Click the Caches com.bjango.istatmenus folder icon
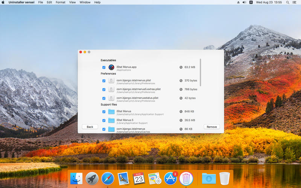 coord(111,129)
